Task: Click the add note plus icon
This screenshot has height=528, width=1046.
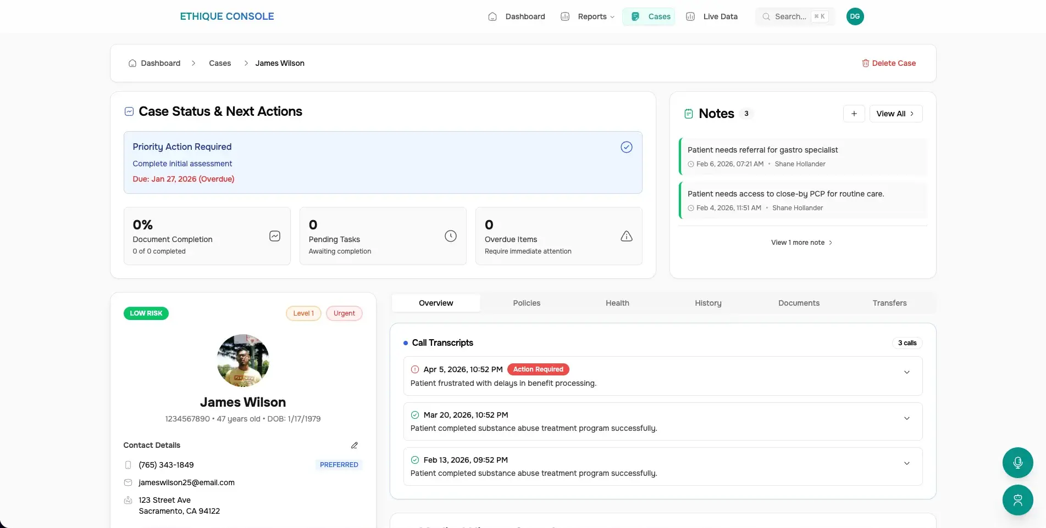Action: click(854, 114)
